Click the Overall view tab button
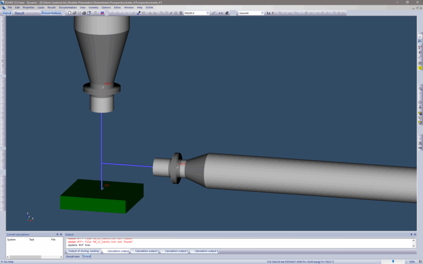Viewport: 423px width, 264px height. point(72,256)
